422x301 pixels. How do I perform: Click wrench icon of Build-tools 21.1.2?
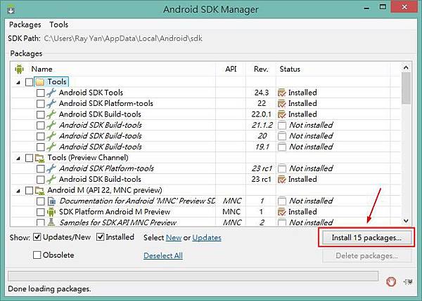point(51,125)
